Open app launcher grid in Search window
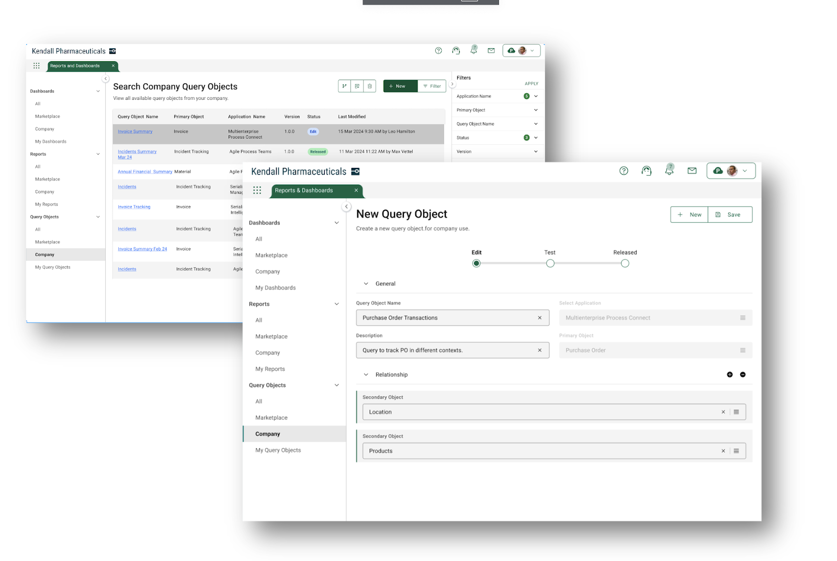The height and width of the screenshot is (561, 837). point(37,66)
